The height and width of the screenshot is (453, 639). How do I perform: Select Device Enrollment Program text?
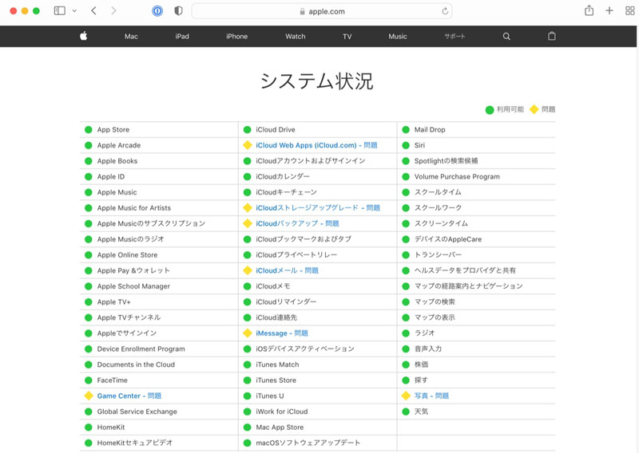click(x=141, y=349)
